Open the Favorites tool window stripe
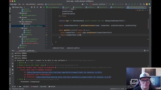 10,80
